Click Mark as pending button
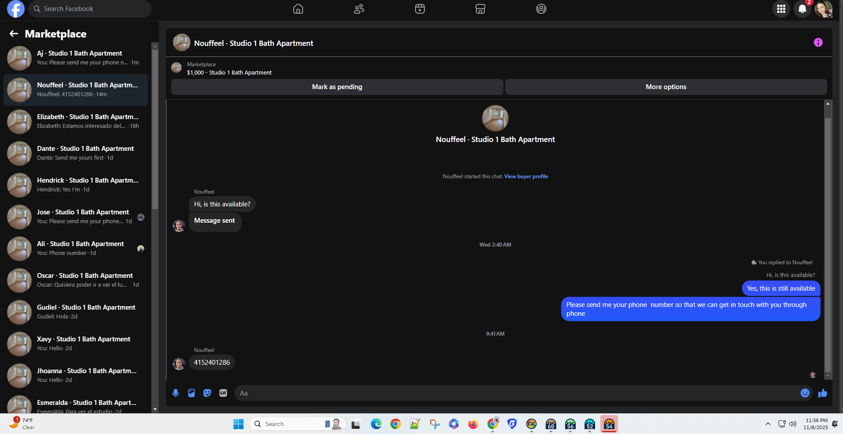This screenshot has height=434, width=843. 337,87
